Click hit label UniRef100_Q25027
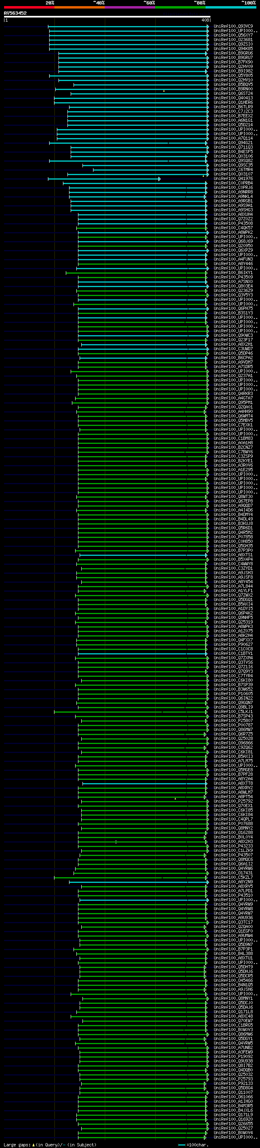The width and height of the screenshot is (260, 1148). pos(233,1128)
